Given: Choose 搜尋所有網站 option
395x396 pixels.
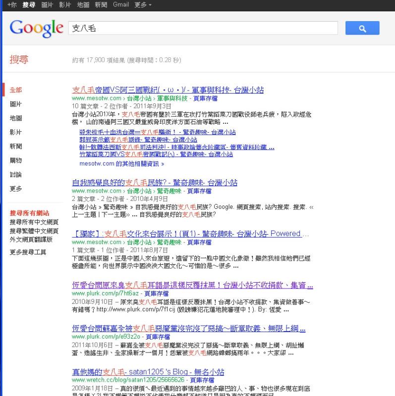Looking at the screenshot, I should pyautogui.click(x=29, y=213).
